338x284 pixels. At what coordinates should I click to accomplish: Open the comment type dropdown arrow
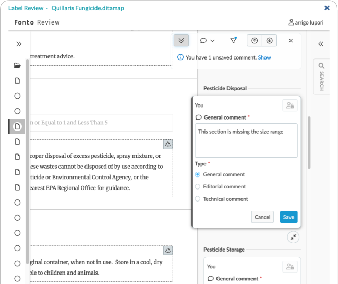212,41
